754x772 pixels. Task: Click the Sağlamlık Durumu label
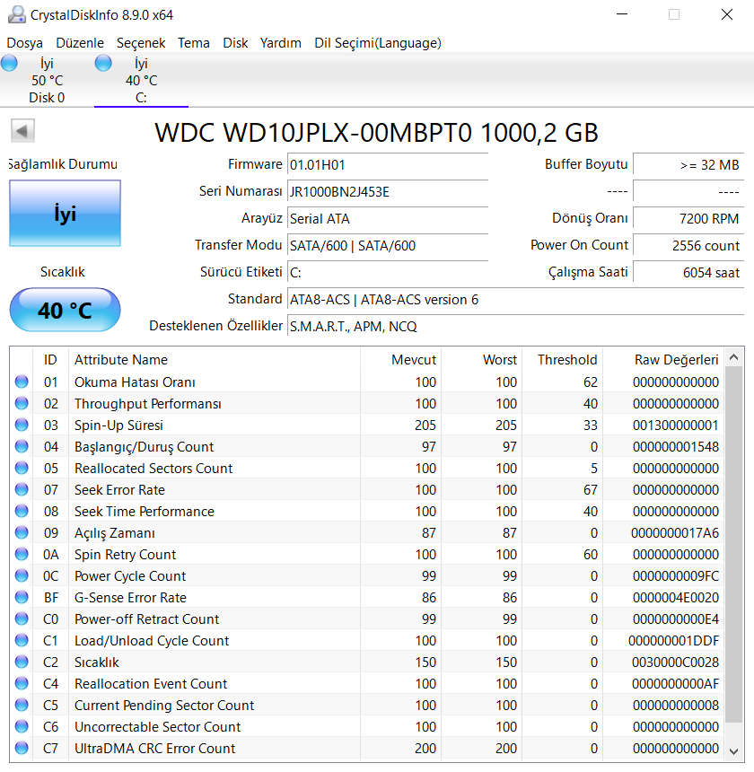(x=63, y=164)
